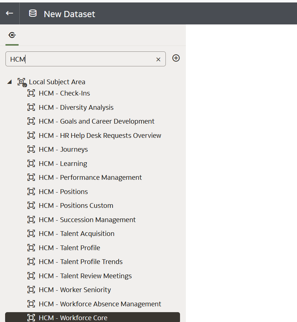Select HCM - Learning subject area
This screenshot has width=297, height=322.
63,164
